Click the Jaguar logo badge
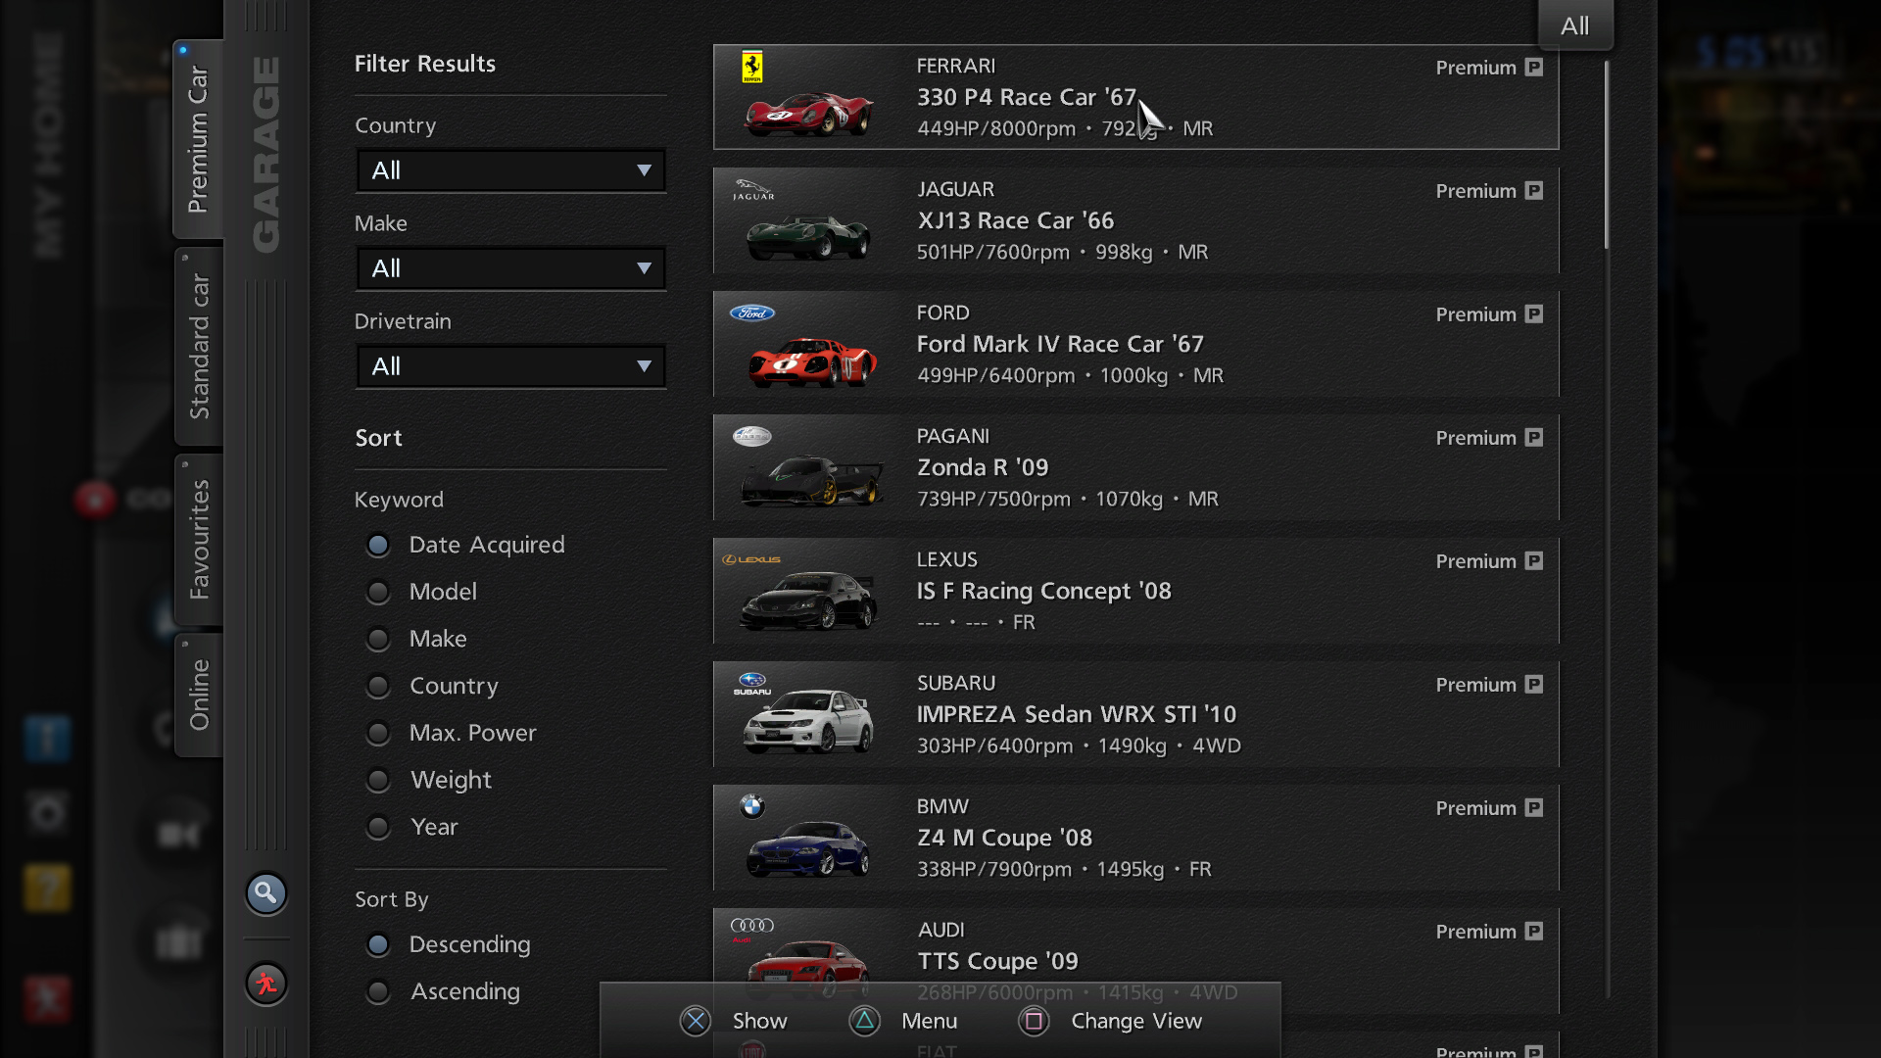 [753, 189]
